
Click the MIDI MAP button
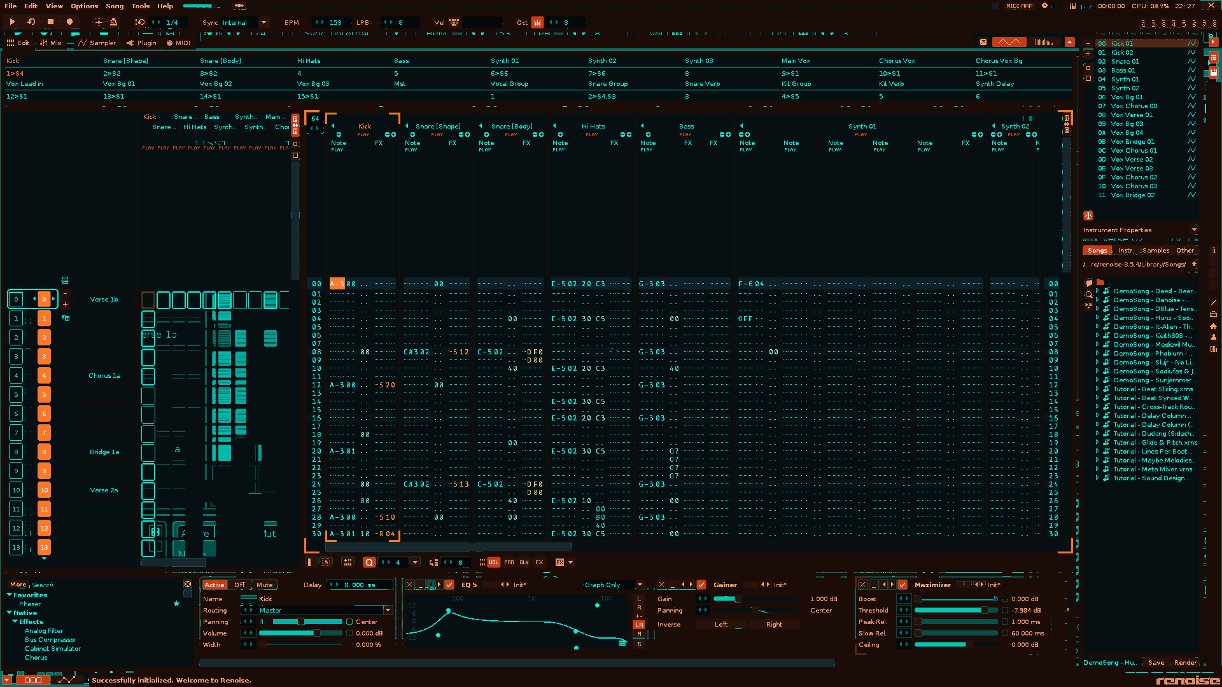coord(1019,6)
